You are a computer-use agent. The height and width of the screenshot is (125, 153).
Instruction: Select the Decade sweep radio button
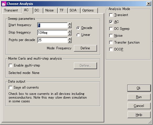(x=78, y=28)
